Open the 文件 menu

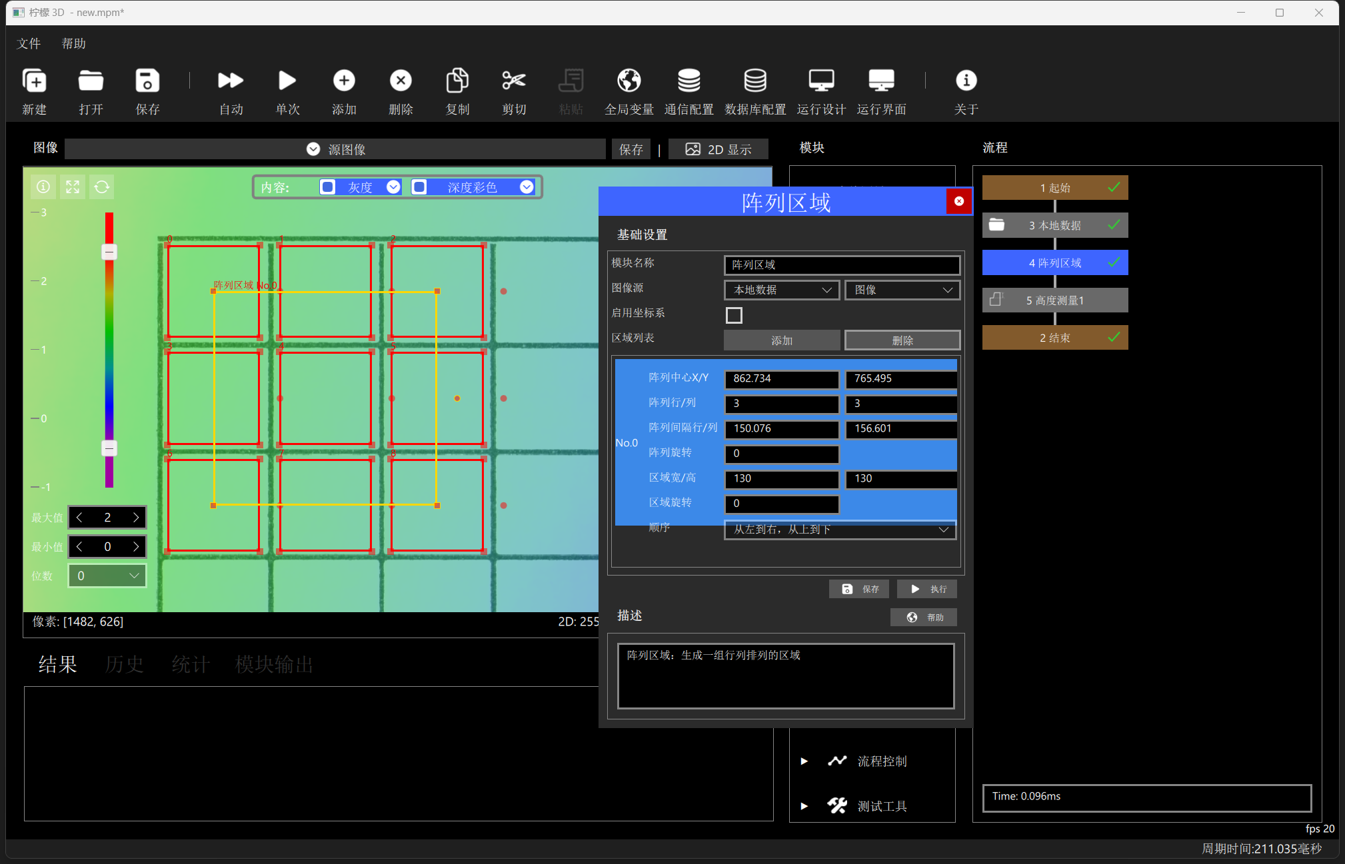[29, 43]
